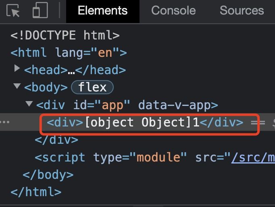Switch to the Elements tab
This screenshot has width=275, height=207.
[102, 10]
